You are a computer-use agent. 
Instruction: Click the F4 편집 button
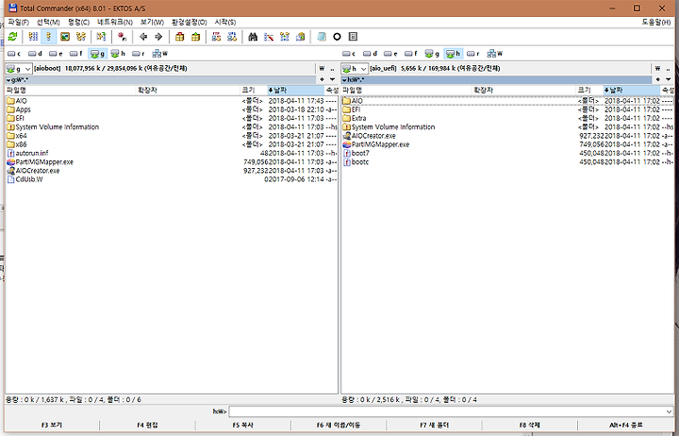click(147, 426)
